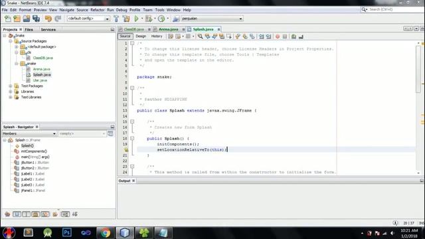Open the Tools menu

[159, 10]
